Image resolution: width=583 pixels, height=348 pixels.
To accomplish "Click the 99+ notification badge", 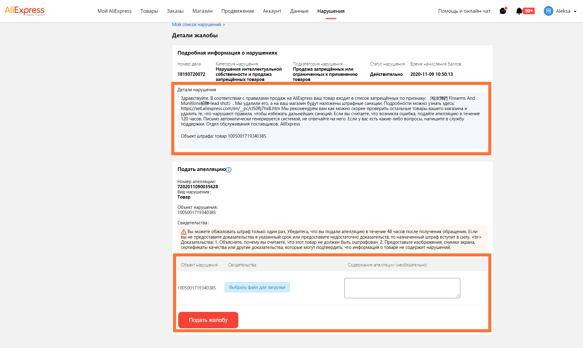I will 529,11.
